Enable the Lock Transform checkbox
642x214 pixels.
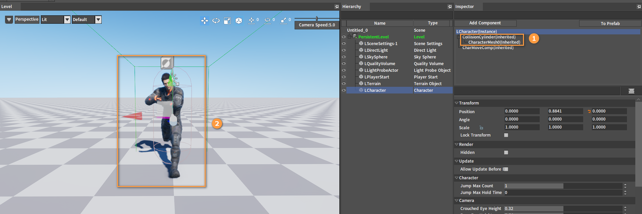506,135
